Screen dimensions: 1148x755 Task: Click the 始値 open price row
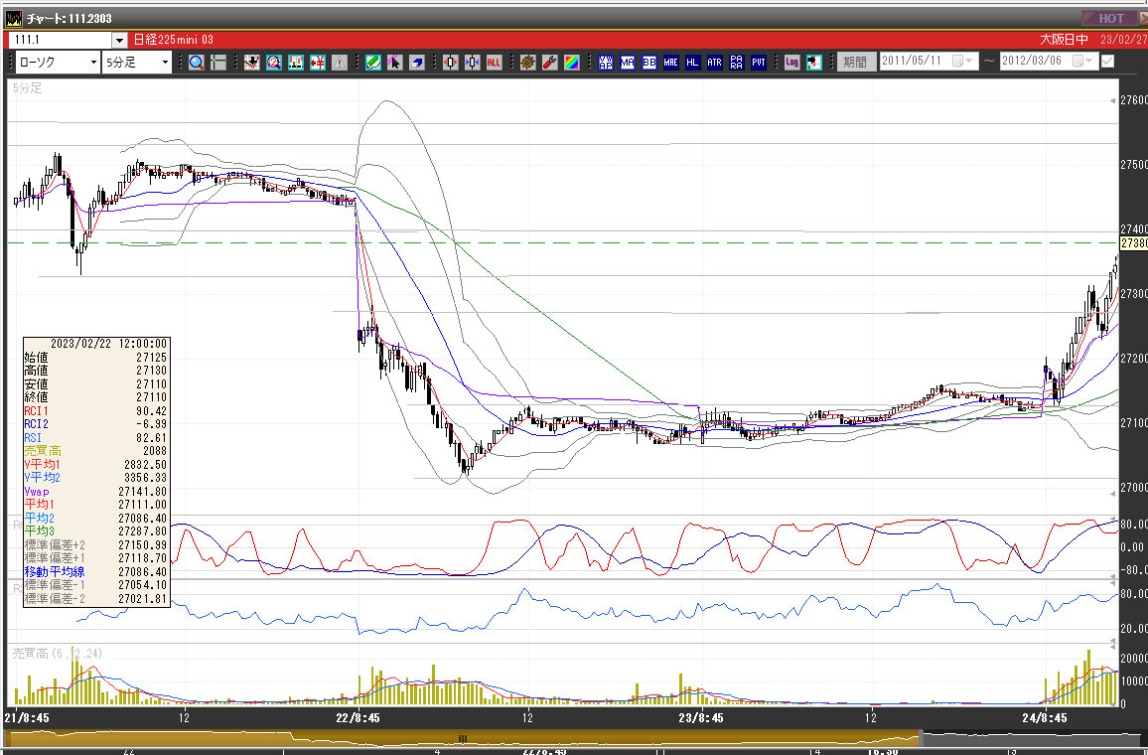96,358
